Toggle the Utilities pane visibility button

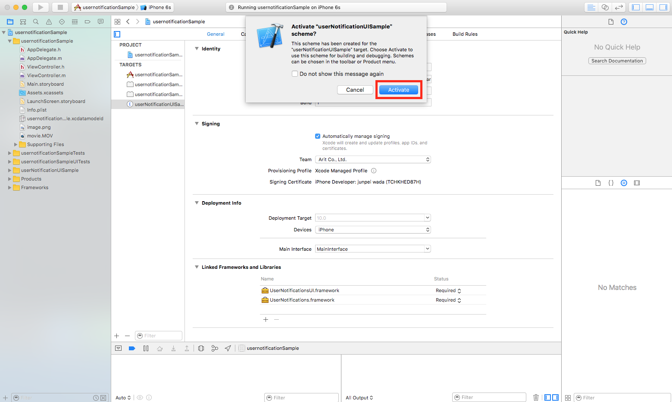click(x=663, y=7)
